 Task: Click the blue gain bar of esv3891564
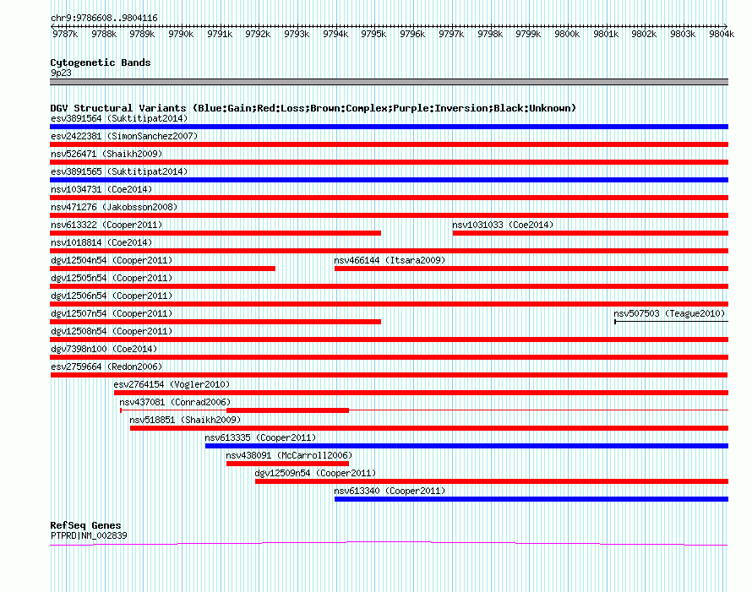pos(389,127)
